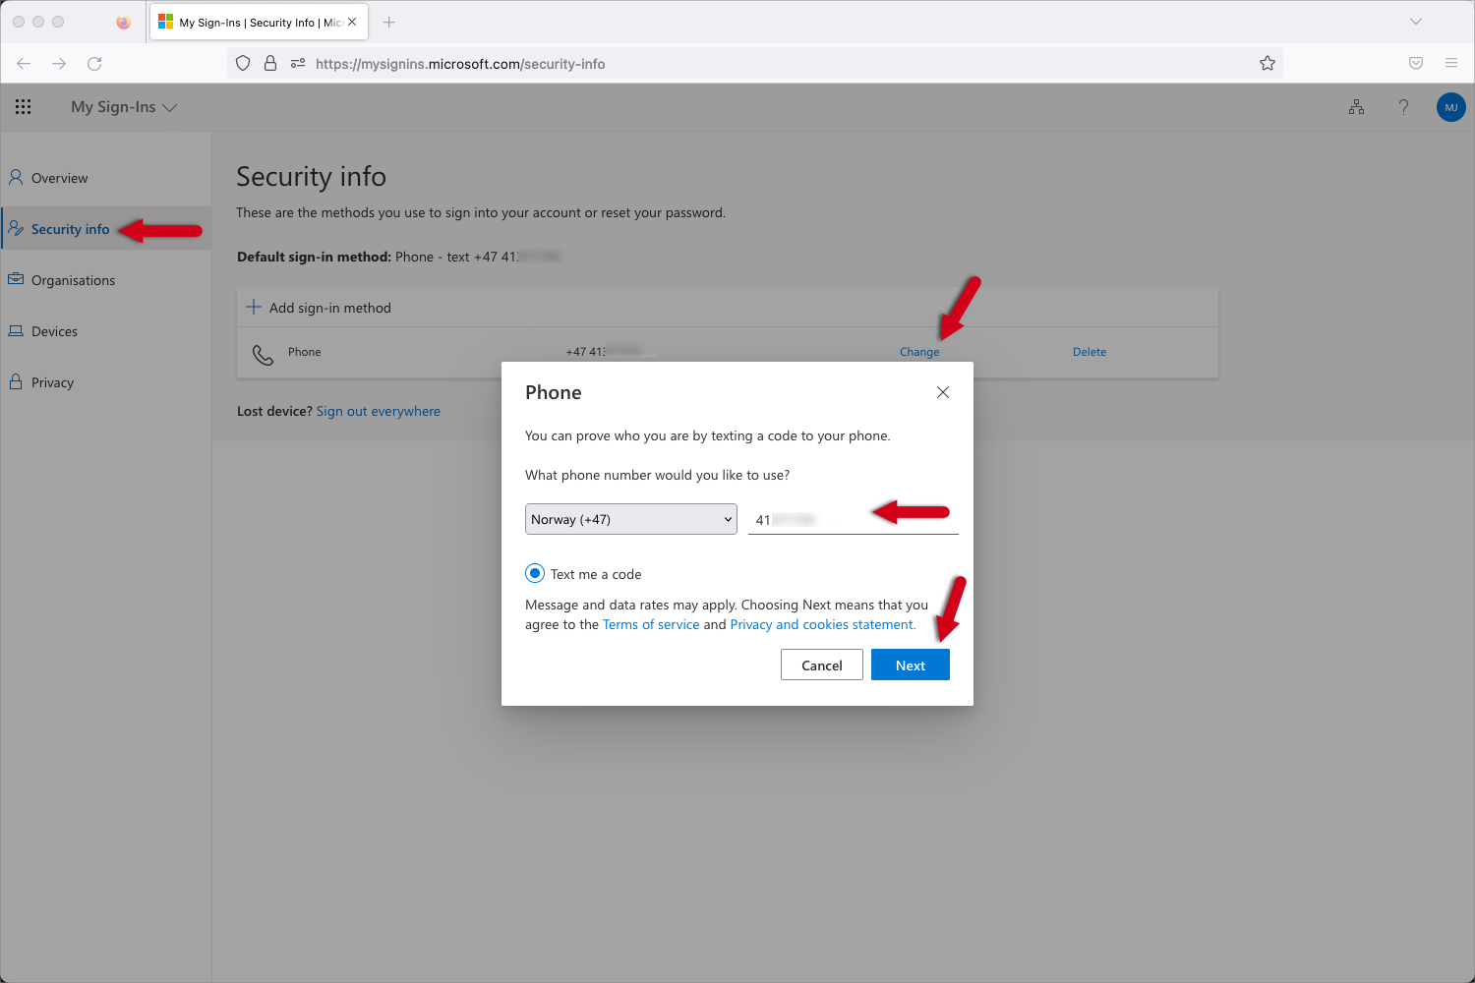1475x983 pixels.
Task: Reload the page in the browser
Action: click(94, 63)
